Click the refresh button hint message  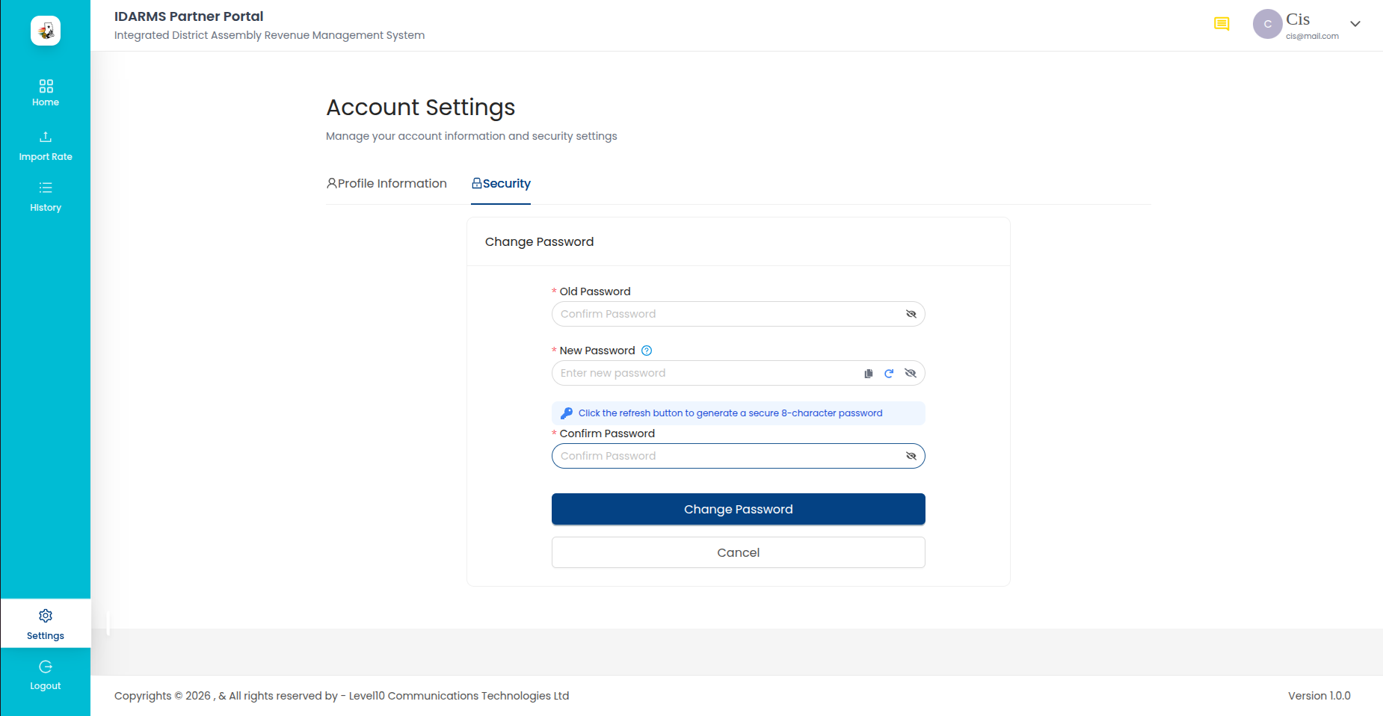[x=739, y=413]
